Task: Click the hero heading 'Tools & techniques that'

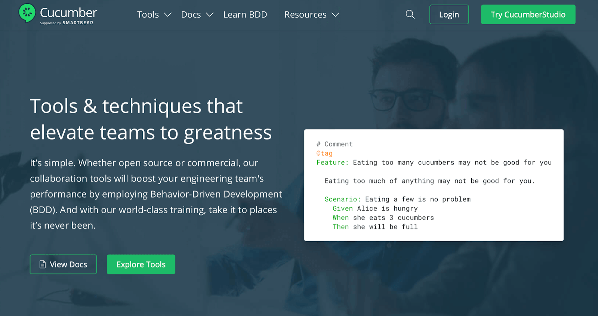Action: click(x=136, y=106)
